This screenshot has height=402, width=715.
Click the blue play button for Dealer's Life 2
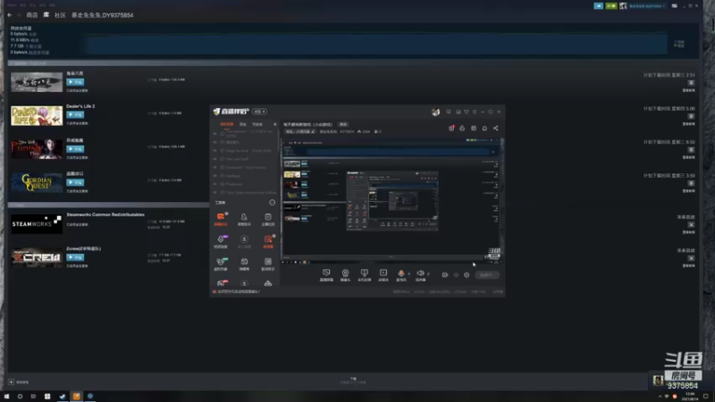coord(75,115)
